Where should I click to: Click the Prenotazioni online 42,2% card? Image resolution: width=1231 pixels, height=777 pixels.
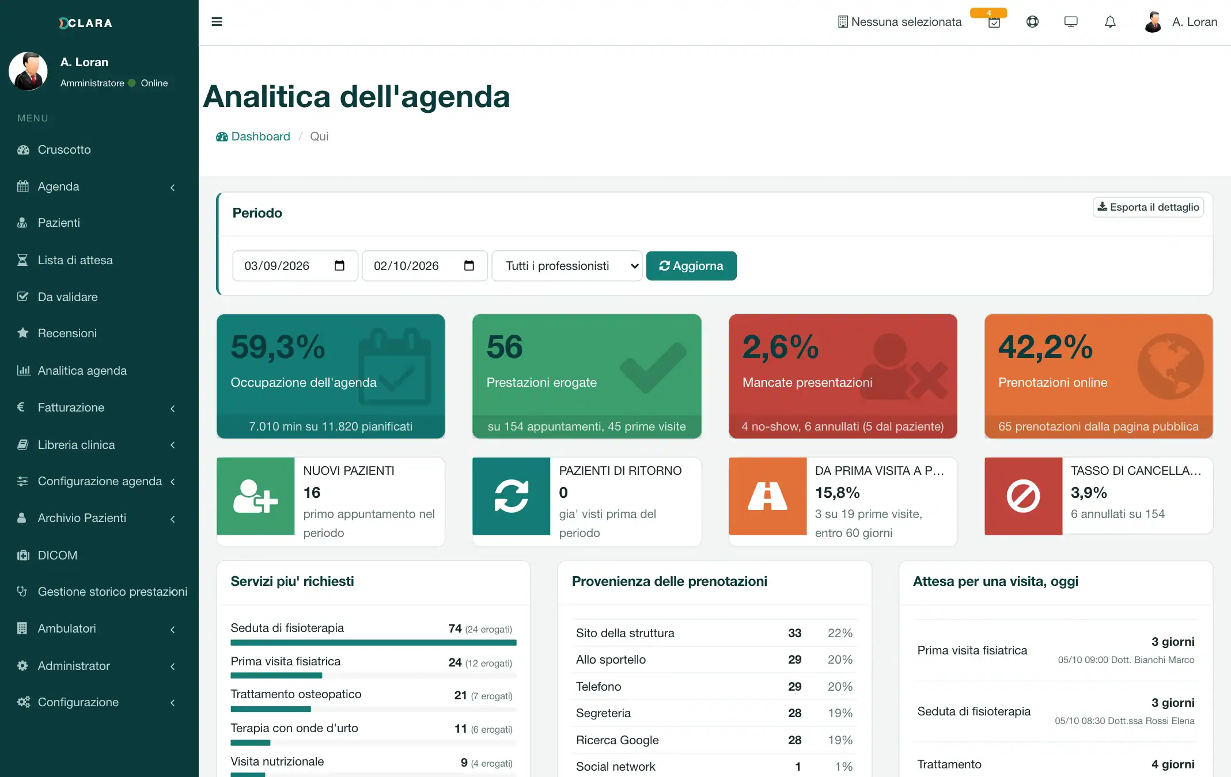[1099, 376]
